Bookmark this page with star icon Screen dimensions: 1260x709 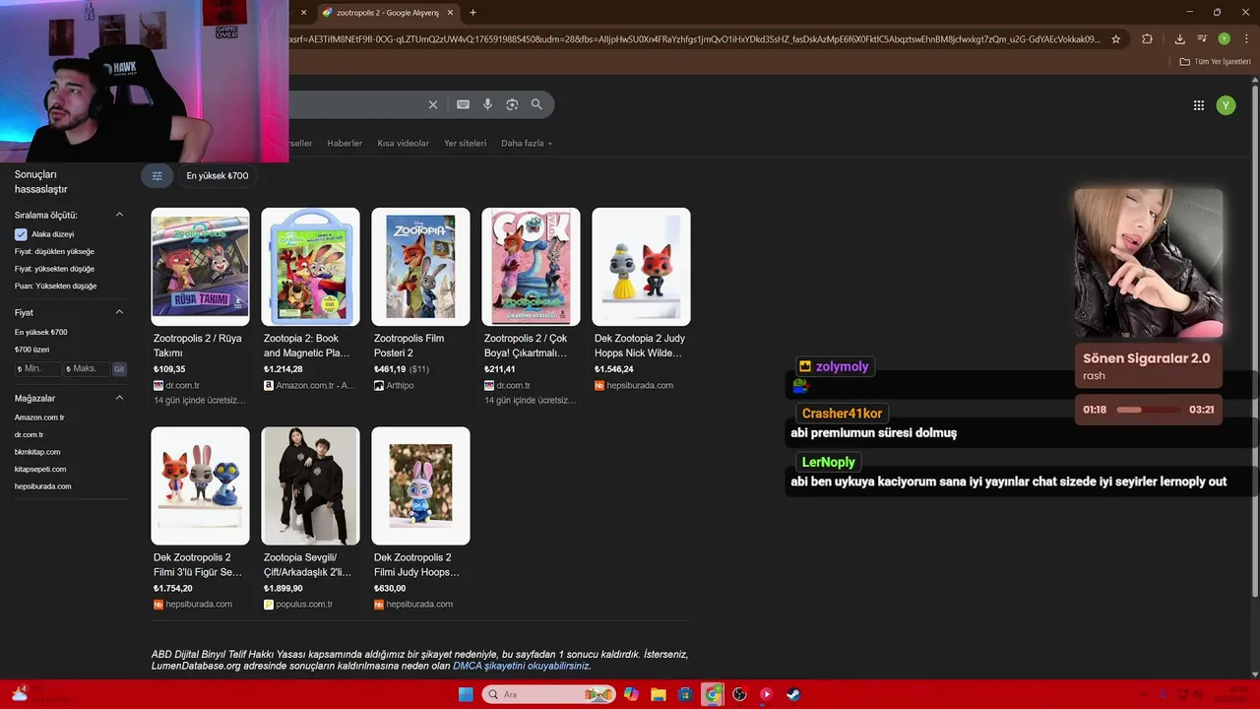tap(1115, 39)
